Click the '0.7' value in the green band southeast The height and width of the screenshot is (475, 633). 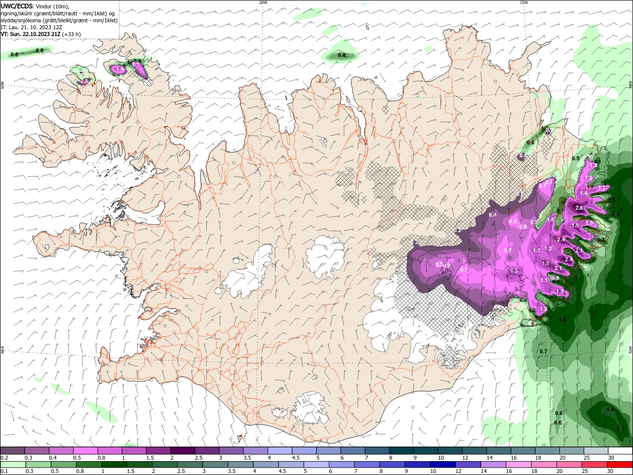[x=543, y=351]
